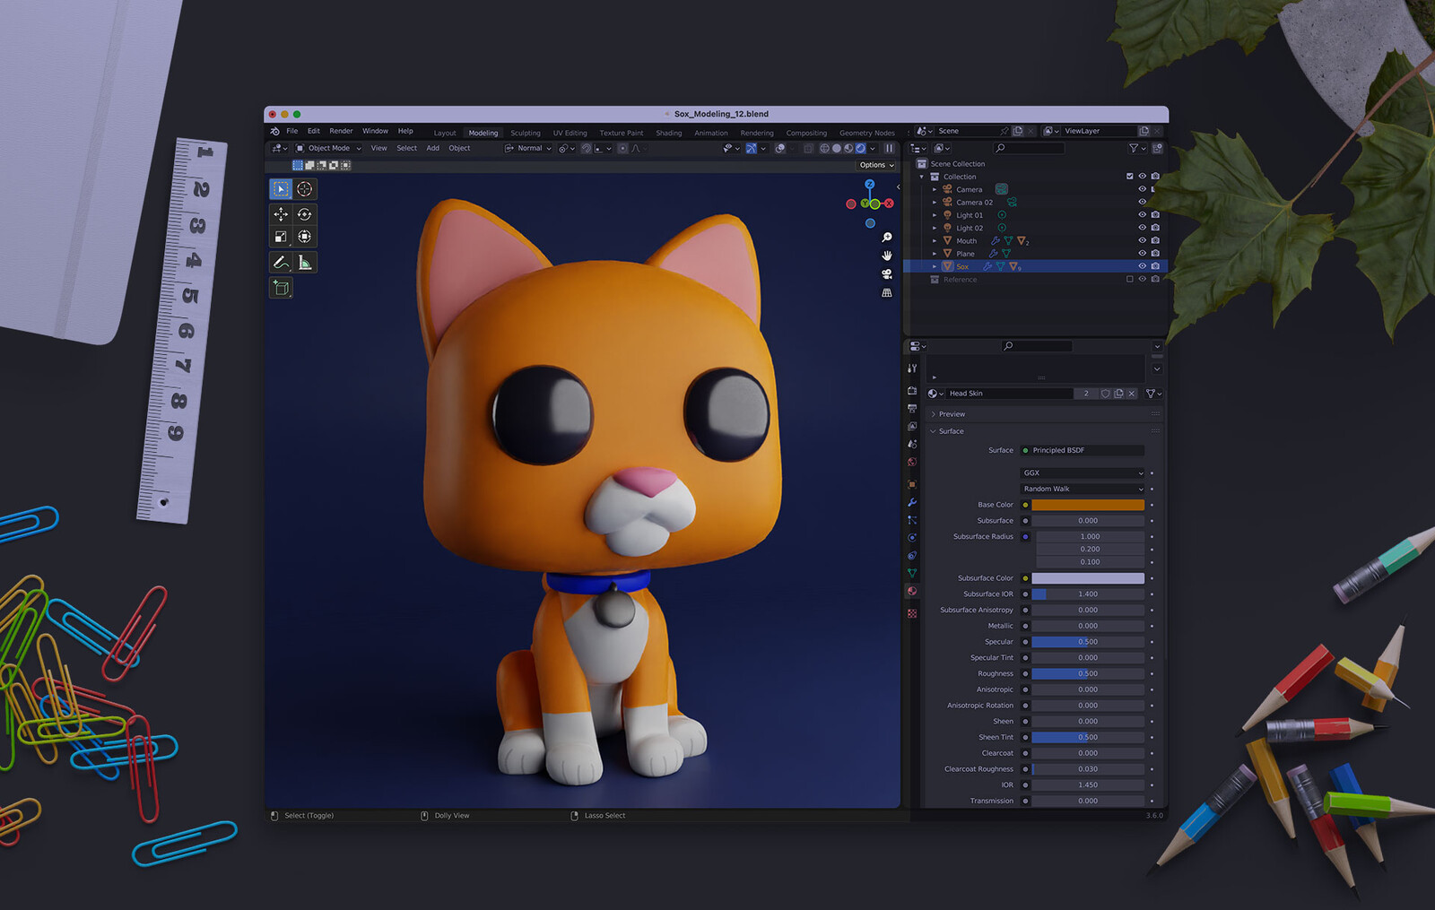Screen dimensions: 1435x910
Task: Activate the Rotate tool
Action: point(305,214)
